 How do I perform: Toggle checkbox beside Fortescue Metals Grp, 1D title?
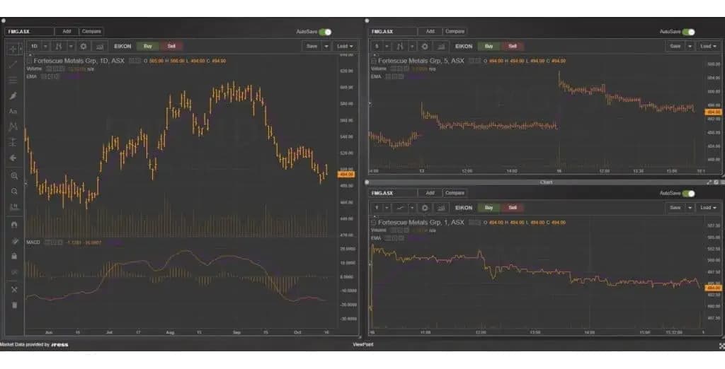pos(30,61)
